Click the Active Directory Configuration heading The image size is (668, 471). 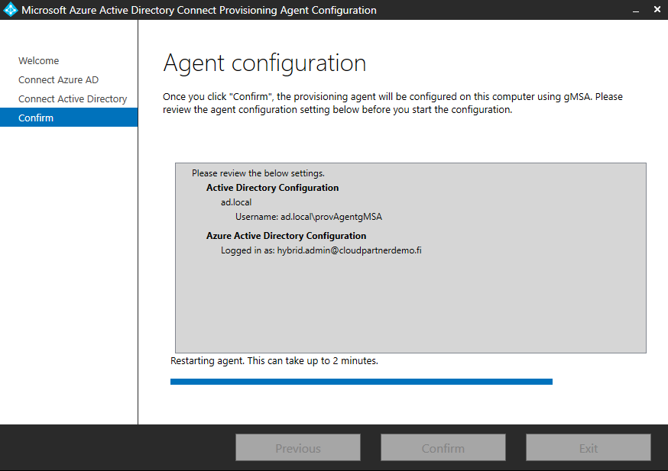click(272, 188)
